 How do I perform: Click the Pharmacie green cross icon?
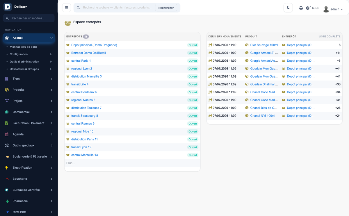(x=7, y=201)
